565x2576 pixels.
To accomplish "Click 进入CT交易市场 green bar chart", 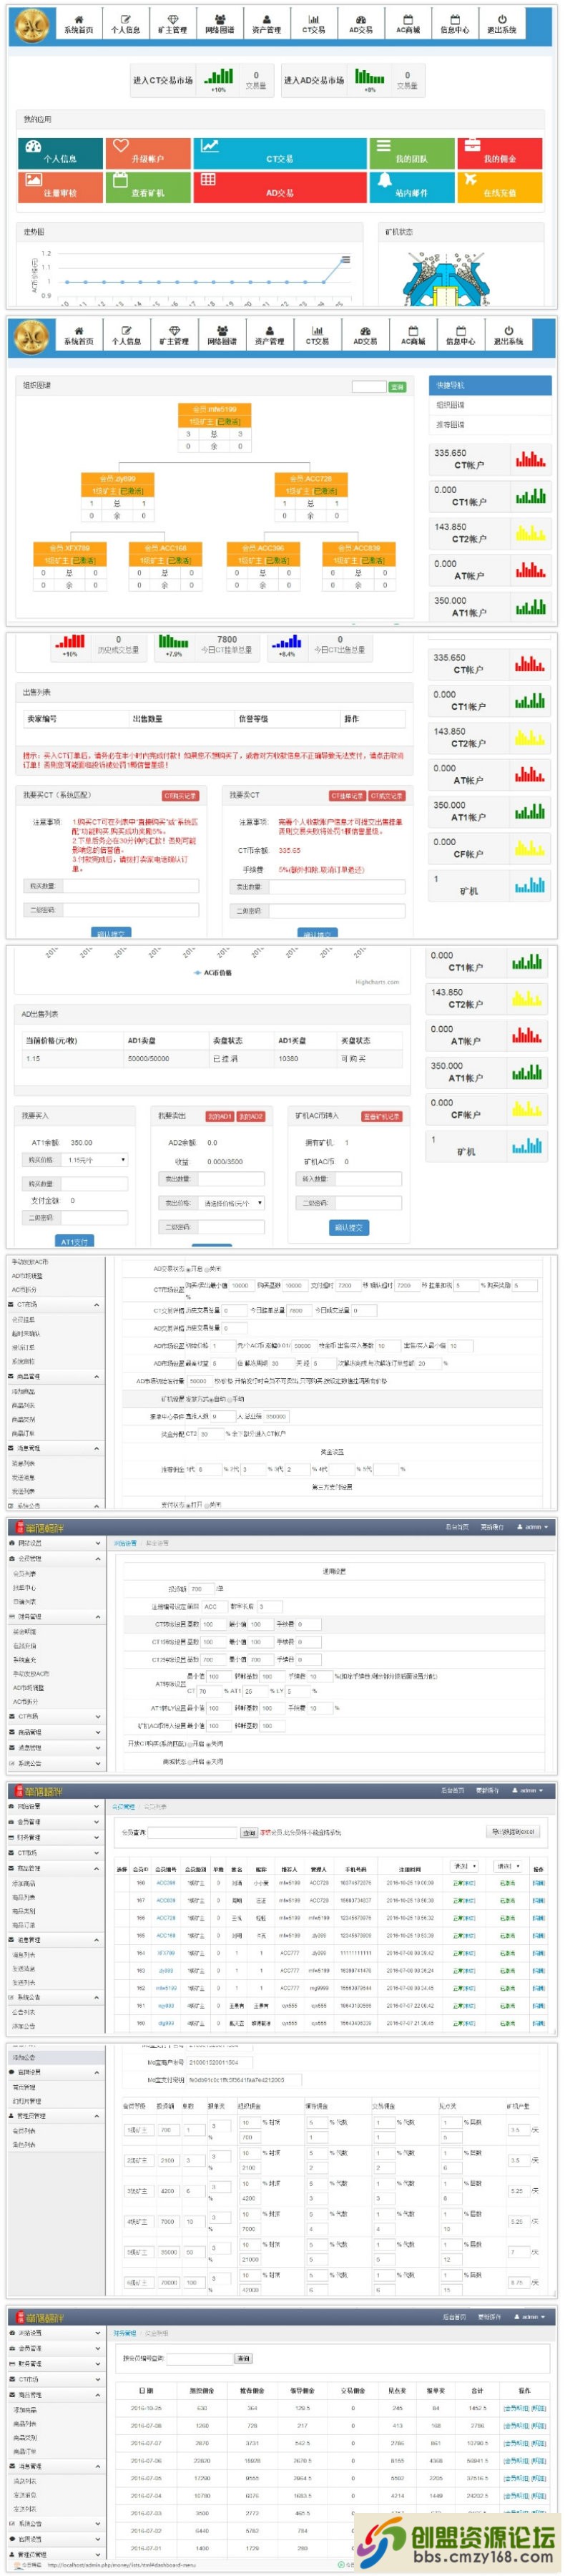I will point(218,77).
